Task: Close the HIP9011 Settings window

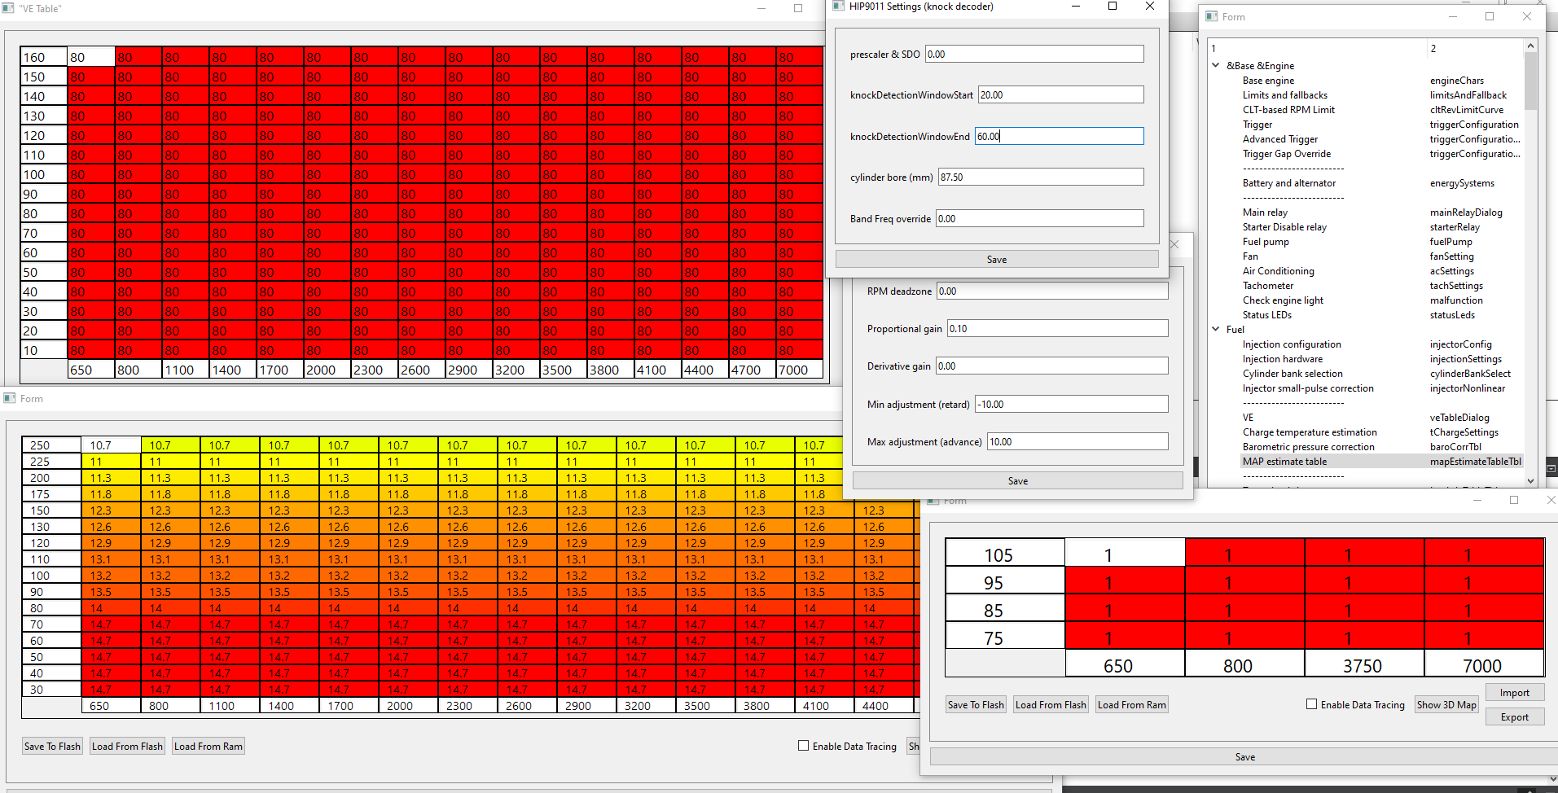Action: click(1149, 7)
